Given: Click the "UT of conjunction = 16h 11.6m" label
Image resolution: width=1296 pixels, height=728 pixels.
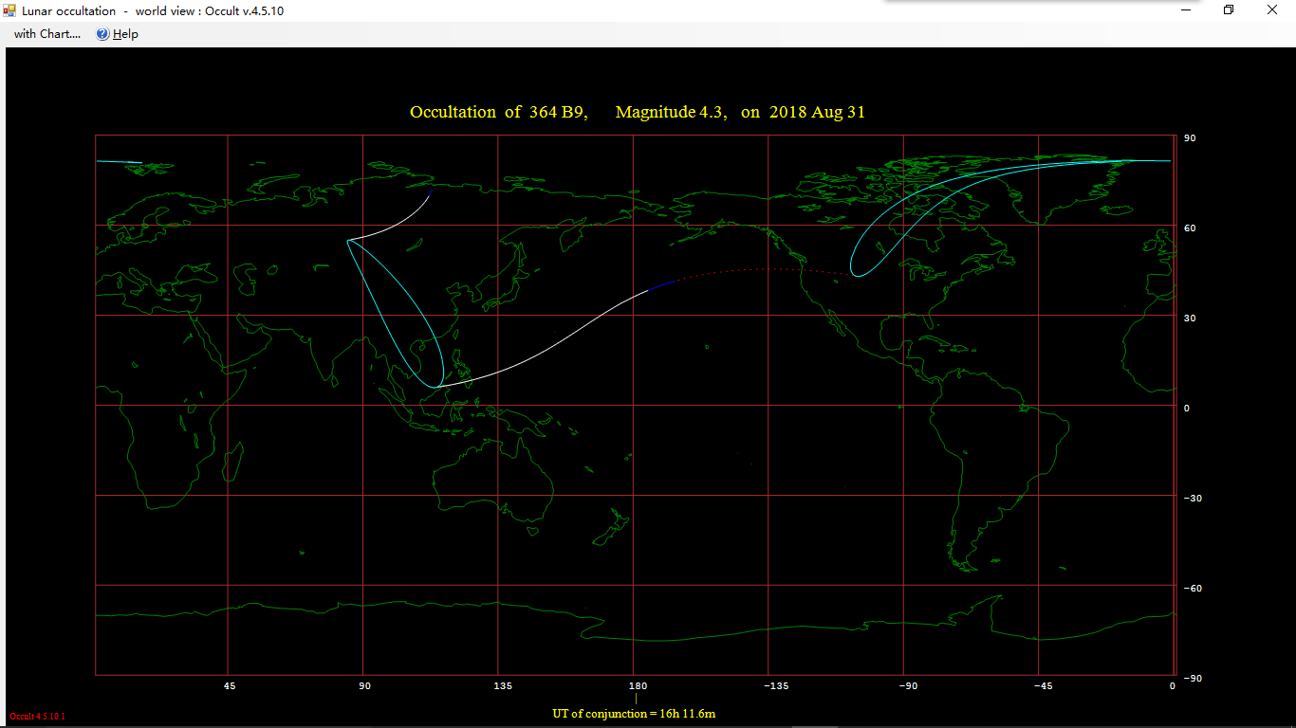Looking at the screenshot, I should [x=635, y=713].
